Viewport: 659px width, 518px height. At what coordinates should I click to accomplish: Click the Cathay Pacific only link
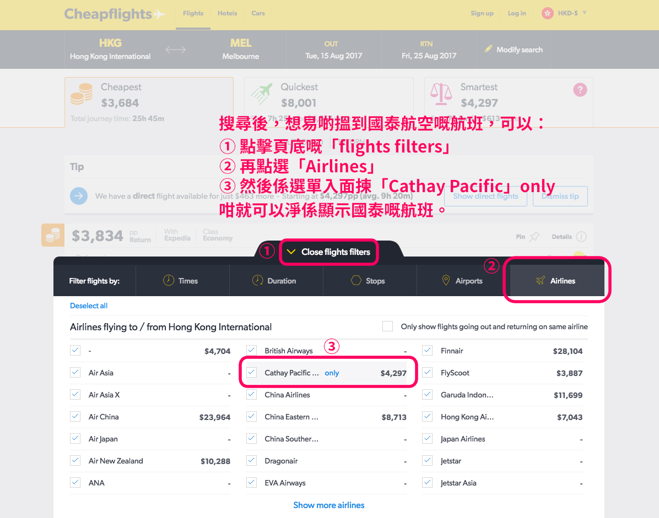click(x=332, y=373)
